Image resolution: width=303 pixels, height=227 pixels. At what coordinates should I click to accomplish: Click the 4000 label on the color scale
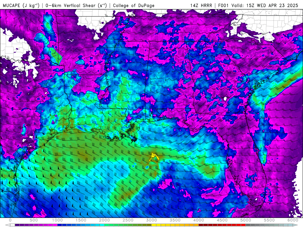(198, 220)
